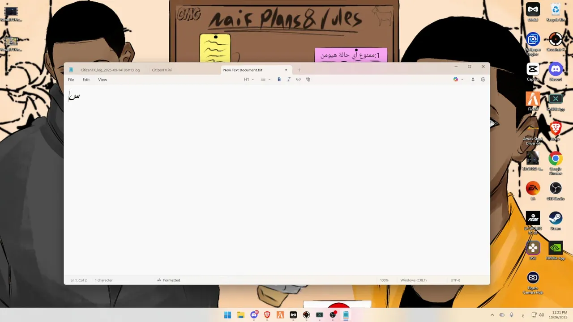The image size is (573, 322).
Task: Show hidden icons in the system tray
Action: pyautogui.click(x=492, y=315)
